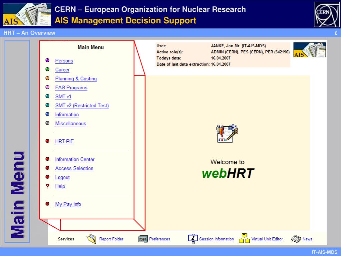
Task: Click the Services label
Action: (x=66, y=239)
